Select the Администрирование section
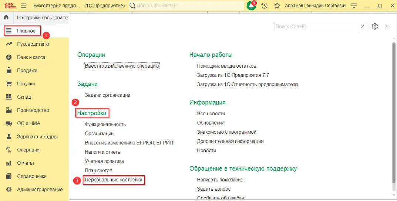 point(40,190)
